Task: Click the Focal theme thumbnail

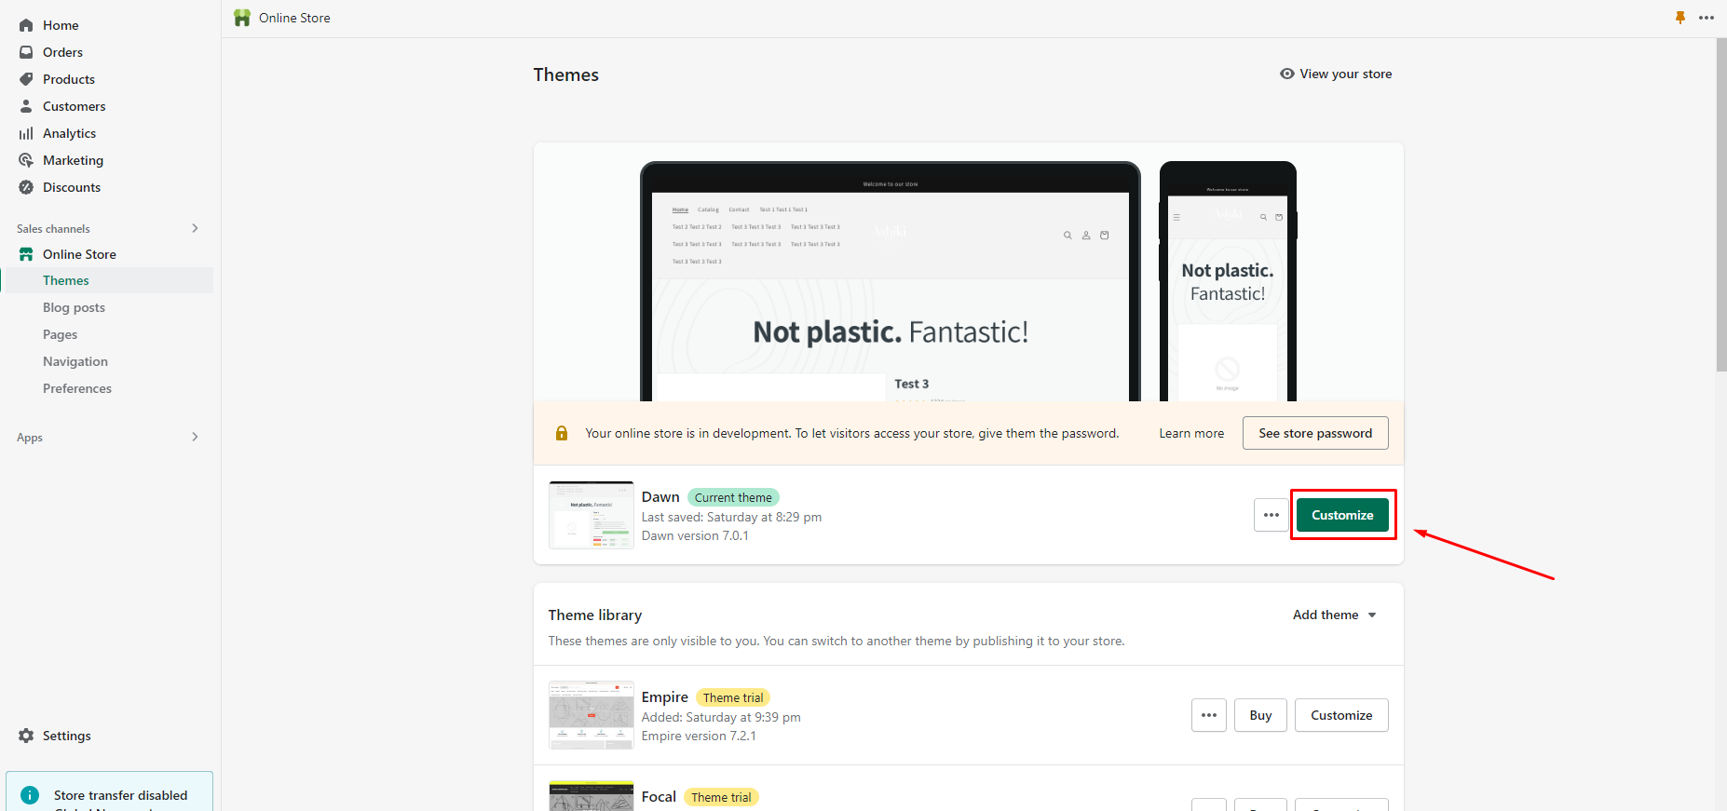Action: [592, 796]
